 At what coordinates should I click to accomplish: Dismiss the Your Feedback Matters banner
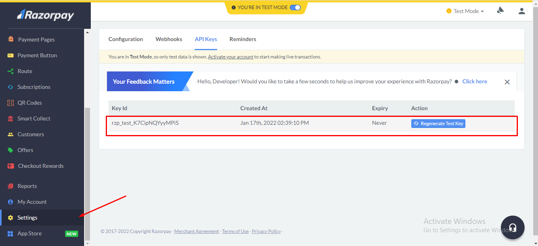pyautogui.click(x=507, y=82)
